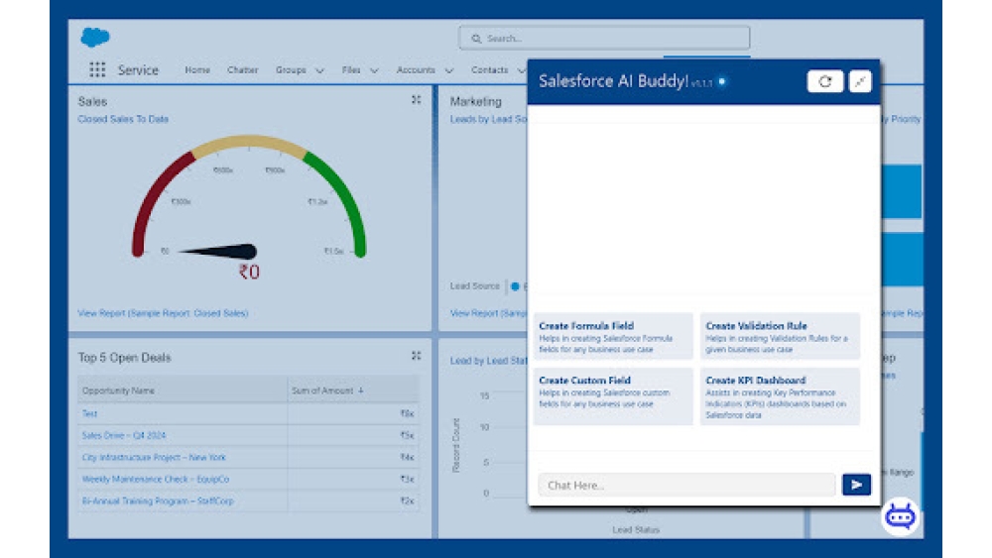
Task: Click the Chat Here input box
Action: 687,485
